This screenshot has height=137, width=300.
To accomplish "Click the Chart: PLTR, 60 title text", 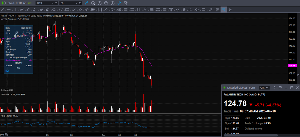I will pyautogui.click(x=17, y=3).
